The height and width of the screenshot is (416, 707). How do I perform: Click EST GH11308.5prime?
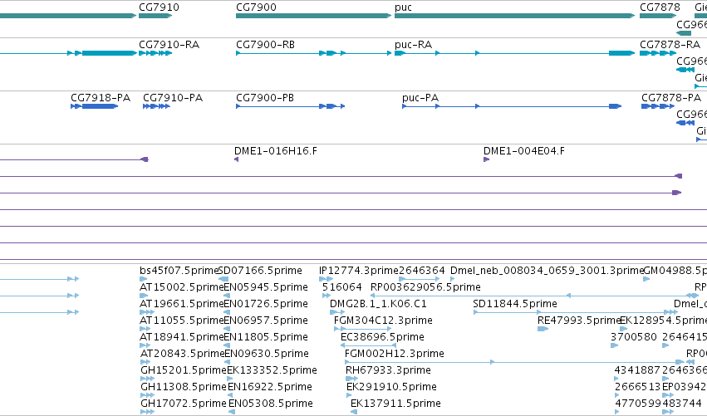coord(184,387)
